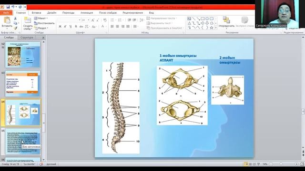
Task: Select the rectangle shape in gallery
Action: [x=203, y=19]
